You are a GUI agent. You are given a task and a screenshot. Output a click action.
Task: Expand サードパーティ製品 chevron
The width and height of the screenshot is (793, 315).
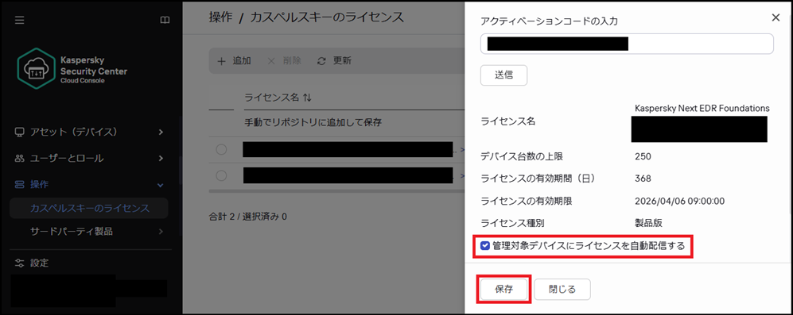(161, 232)
